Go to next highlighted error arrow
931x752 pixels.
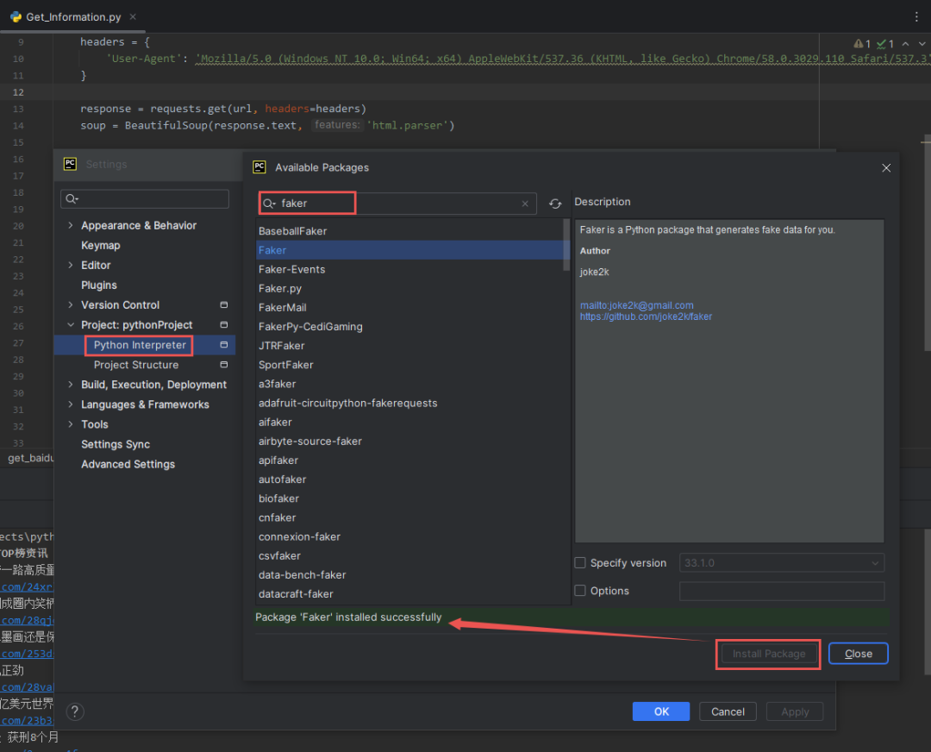[x=922, y=44]
